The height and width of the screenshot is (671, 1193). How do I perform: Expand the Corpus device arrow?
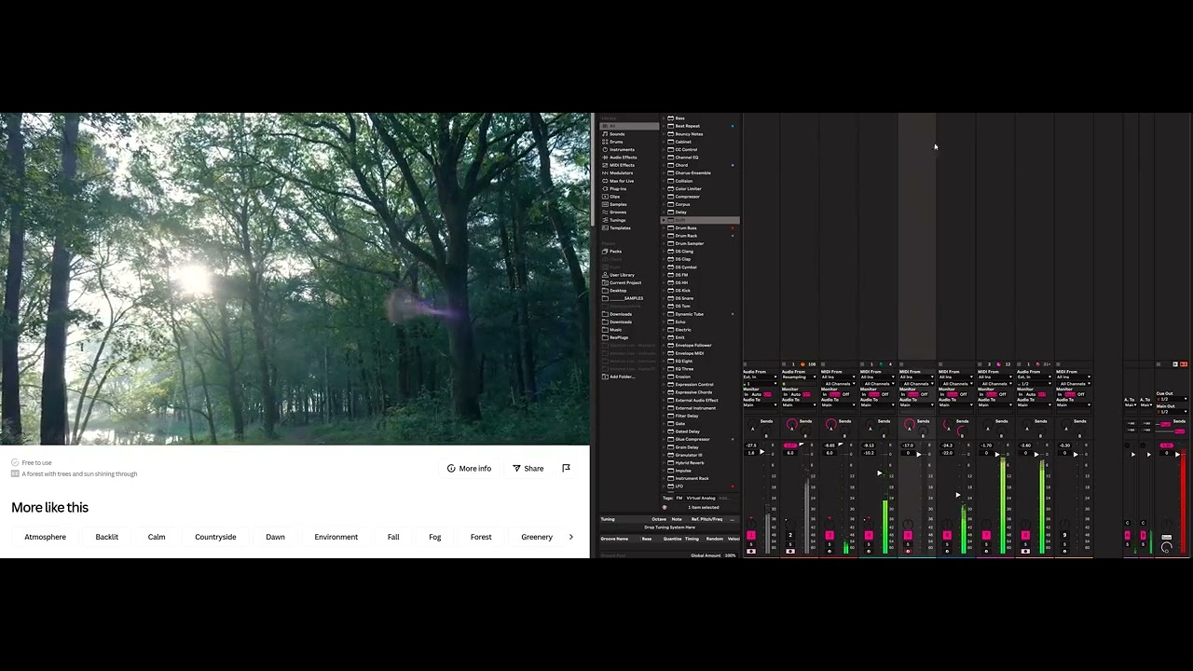point(664,204)
